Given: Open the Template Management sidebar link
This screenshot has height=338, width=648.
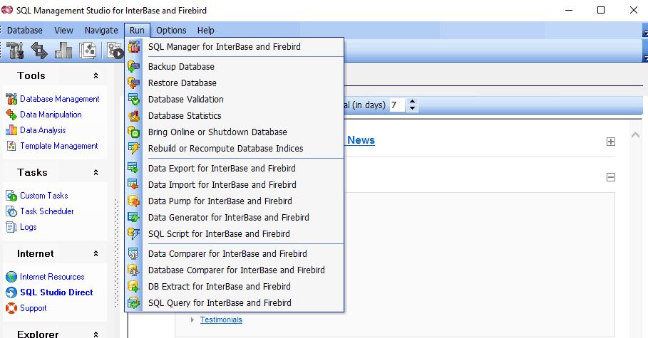Looking at the screenshot, I should [x=59, y=146].
